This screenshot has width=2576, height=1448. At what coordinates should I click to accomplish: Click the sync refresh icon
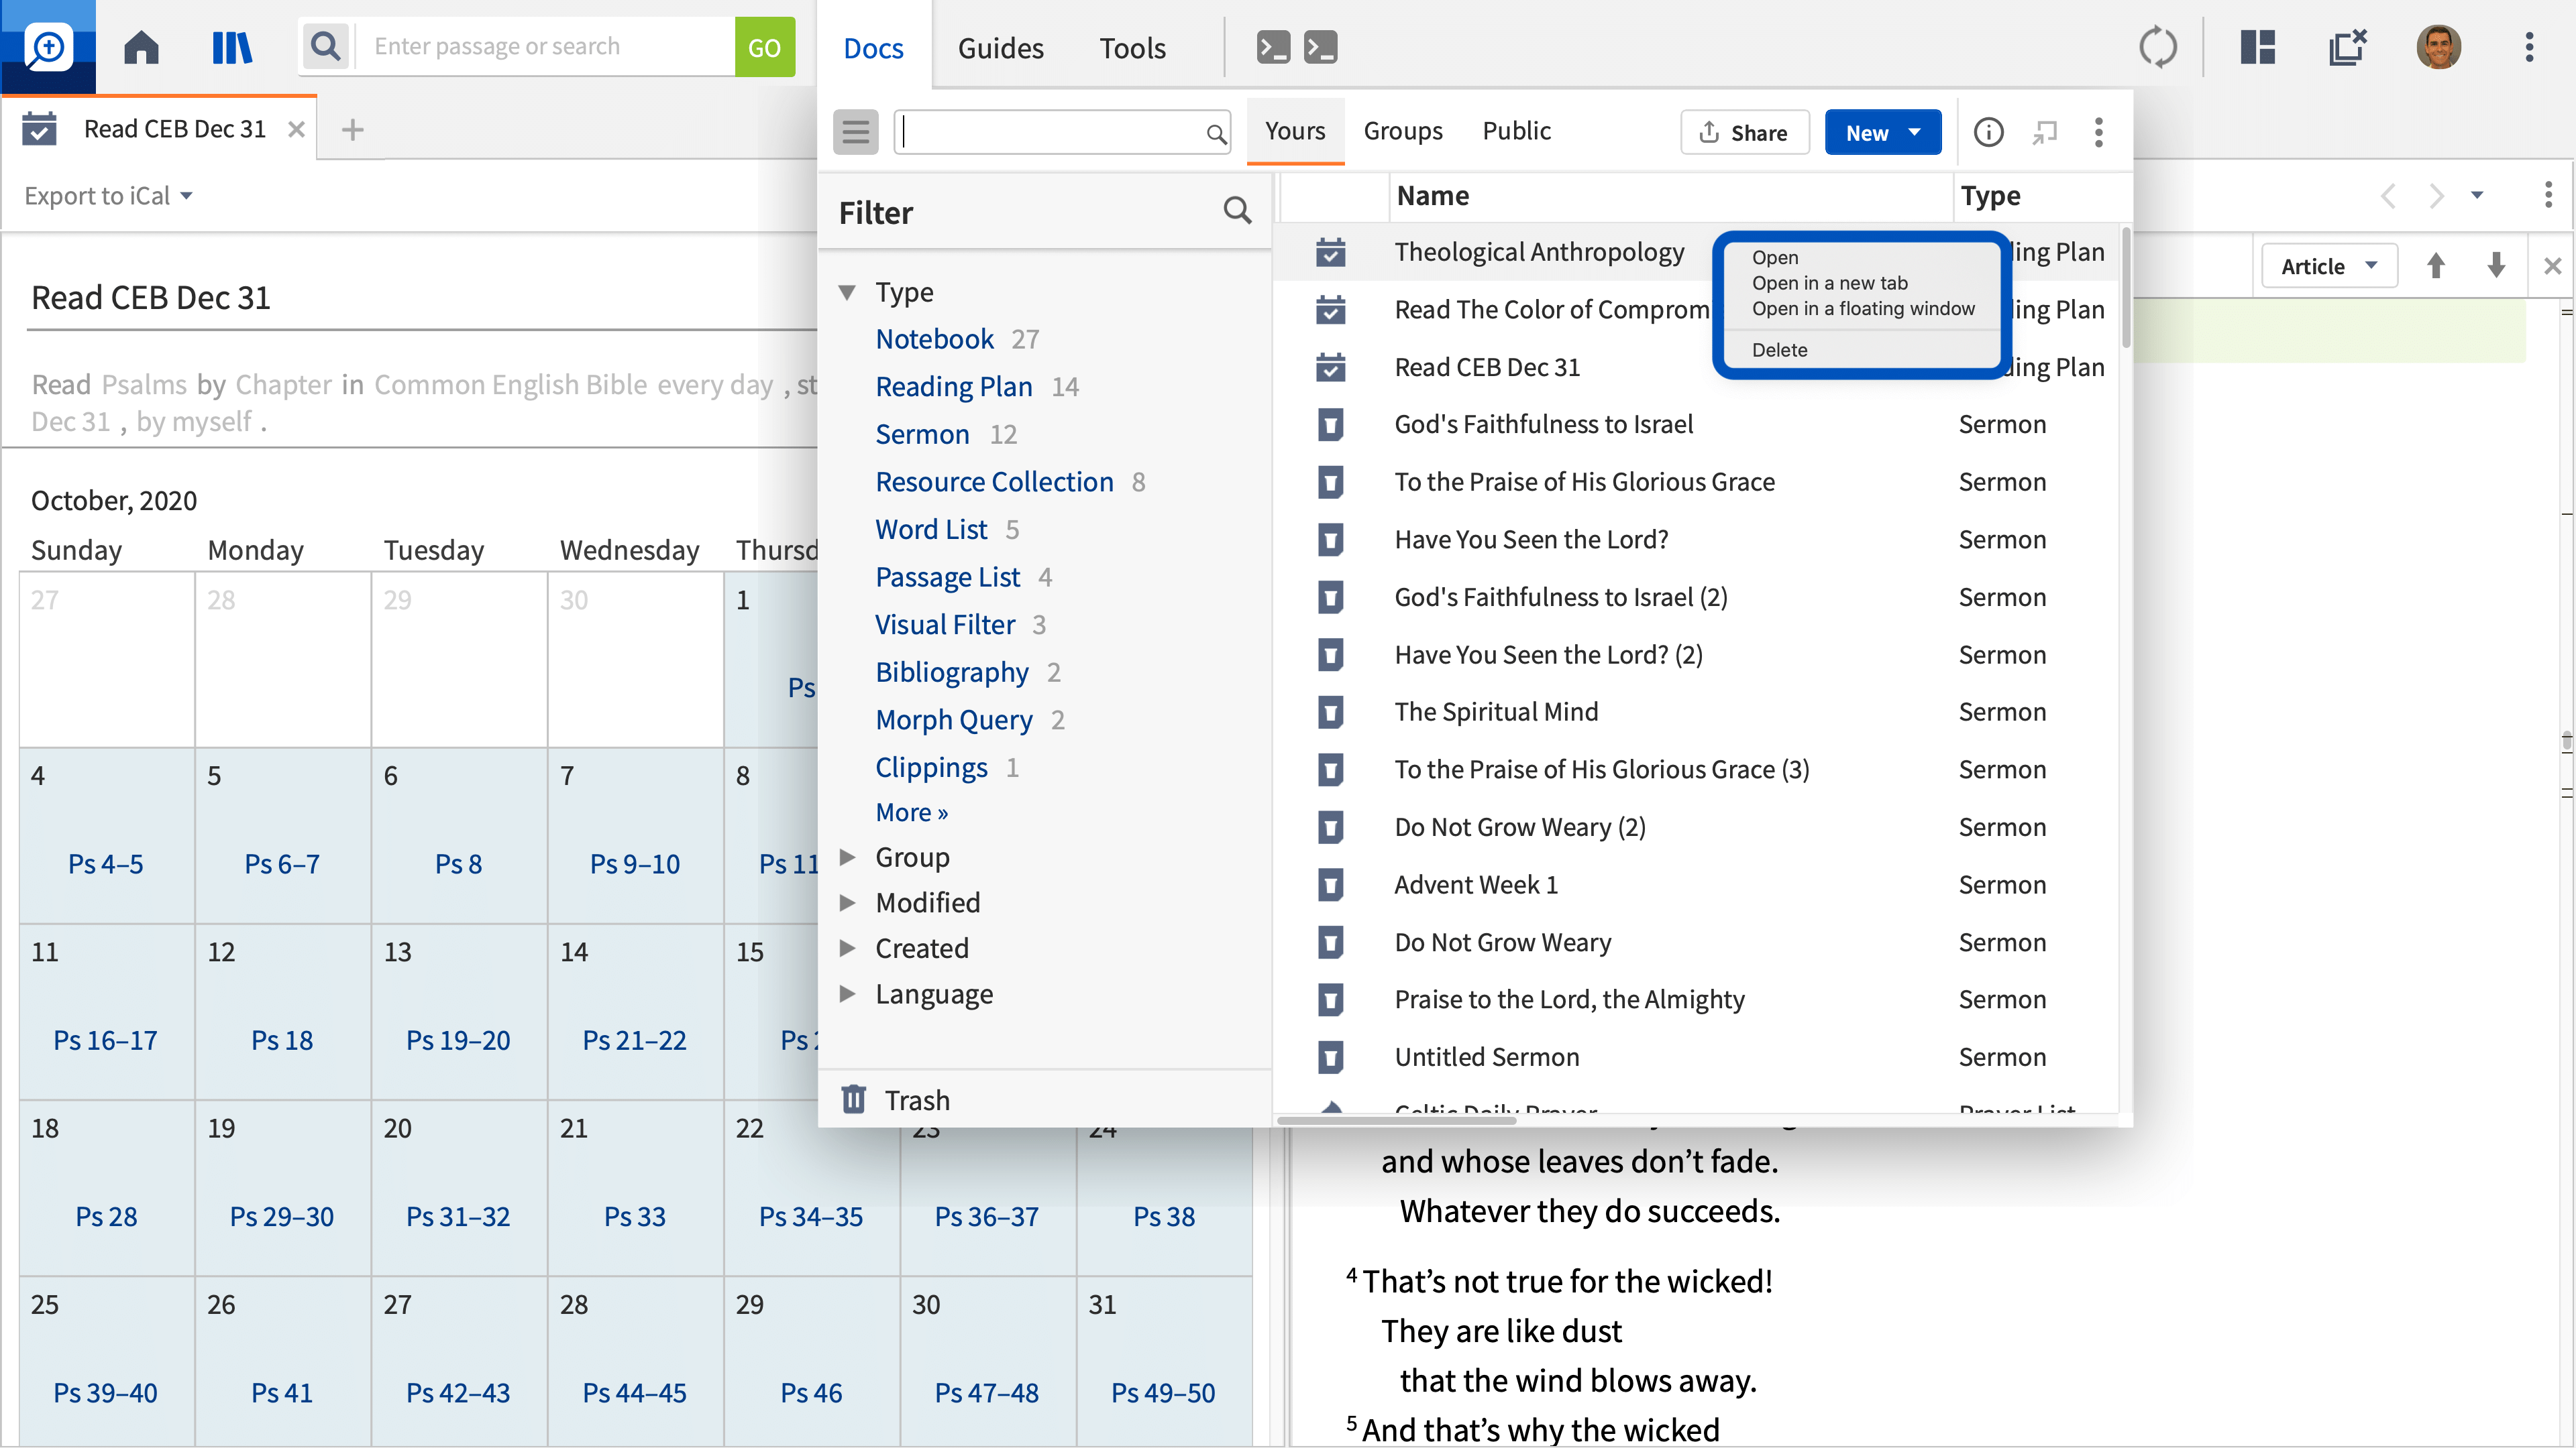[2157, 47]
